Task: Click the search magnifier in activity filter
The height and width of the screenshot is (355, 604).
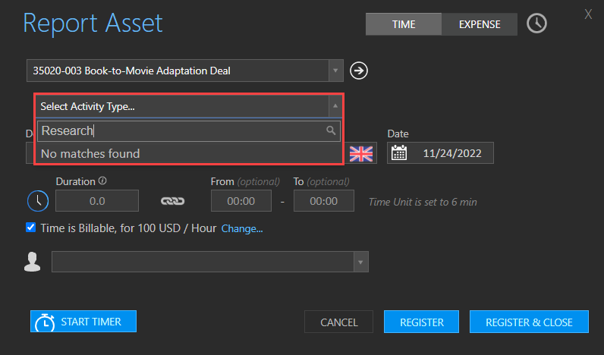Action: [x=331, y=130]
